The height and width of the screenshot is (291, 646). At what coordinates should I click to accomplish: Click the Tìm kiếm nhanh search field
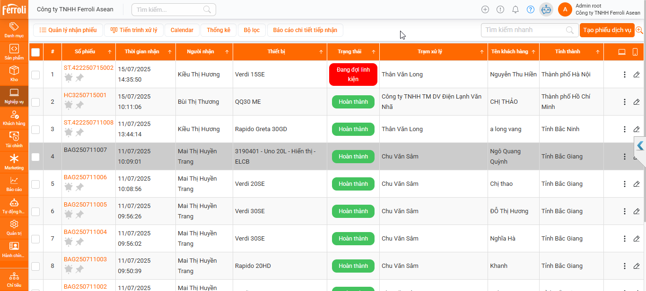(x=524, y=30)
